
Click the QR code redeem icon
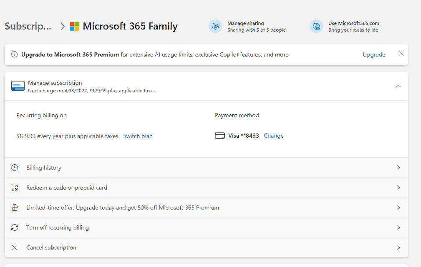pos(15,188)
